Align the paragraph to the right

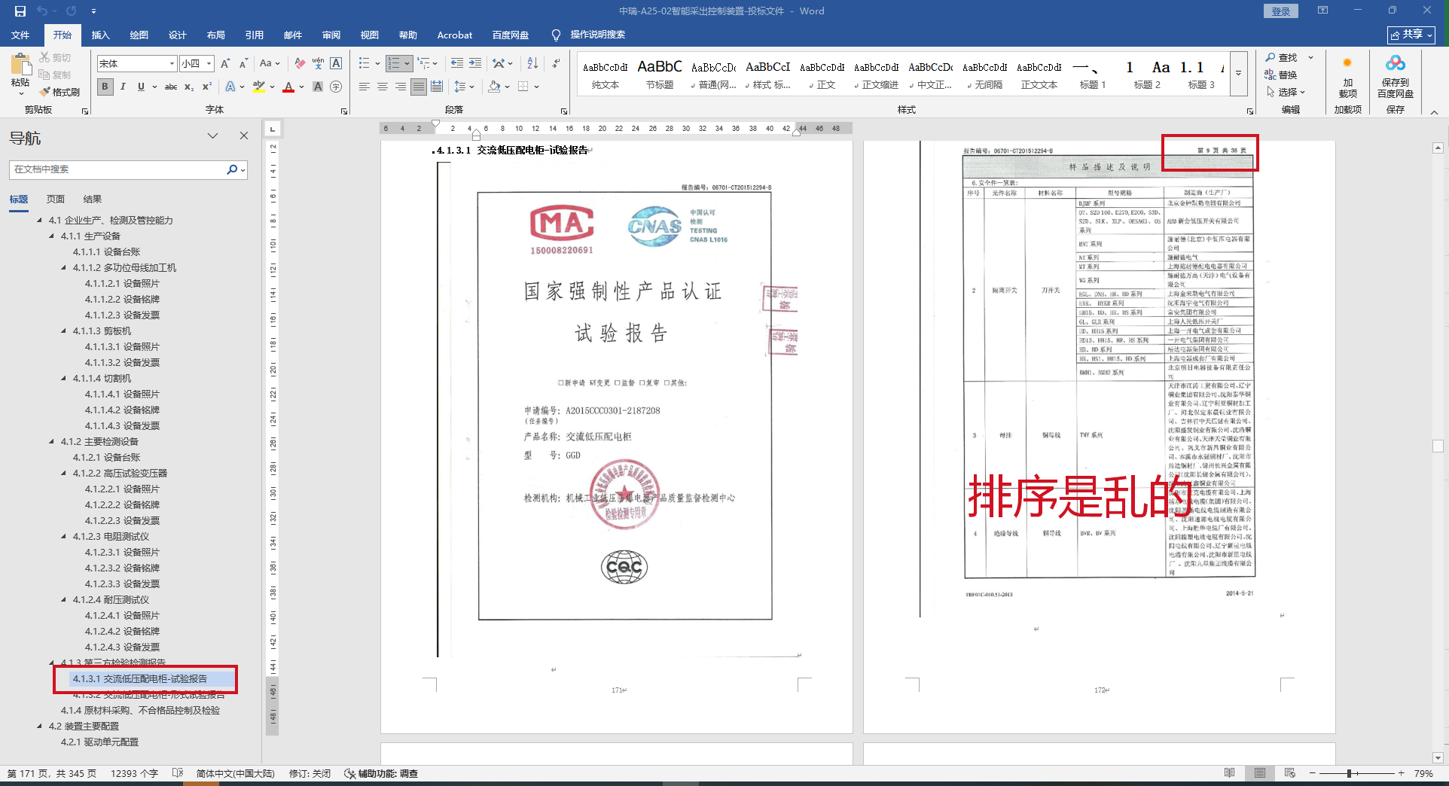(x=401, y=87)
